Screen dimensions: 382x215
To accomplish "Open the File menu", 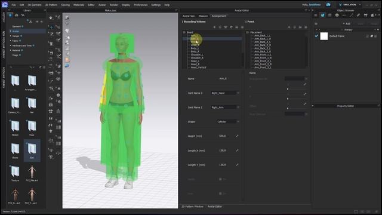I will point(14,5).
